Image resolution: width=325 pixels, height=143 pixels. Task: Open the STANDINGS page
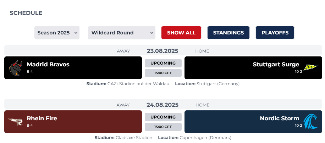point(228,33)
